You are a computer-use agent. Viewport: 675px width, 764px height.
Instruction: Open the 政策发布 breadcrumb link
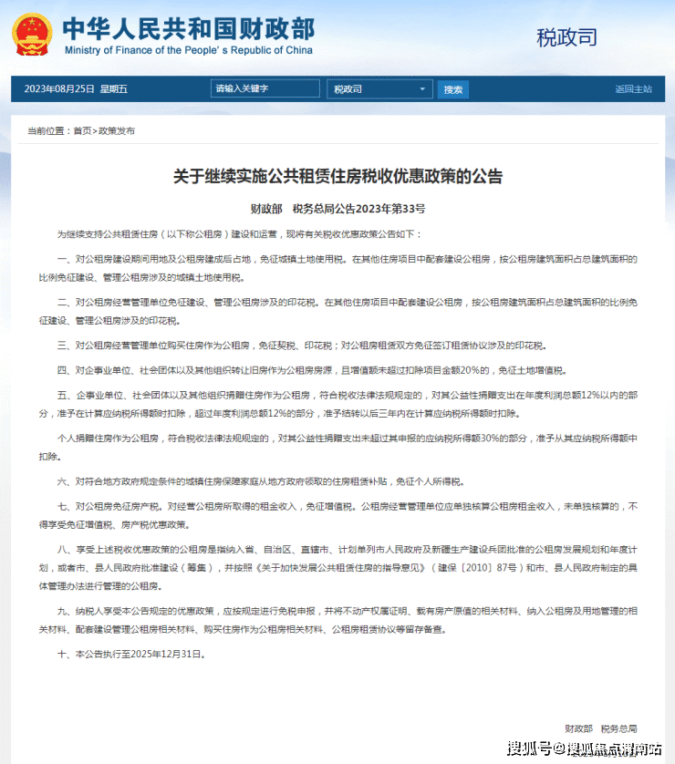(117, 130)
